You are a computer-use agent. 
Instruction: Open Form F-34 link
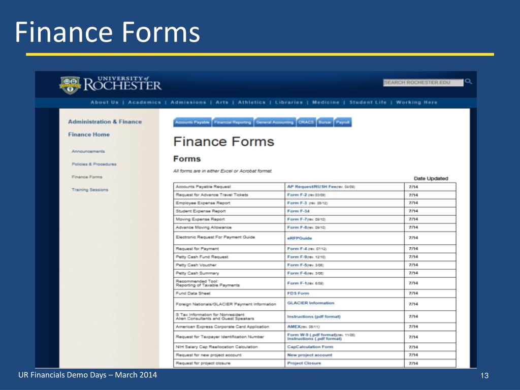pos(298,211)
